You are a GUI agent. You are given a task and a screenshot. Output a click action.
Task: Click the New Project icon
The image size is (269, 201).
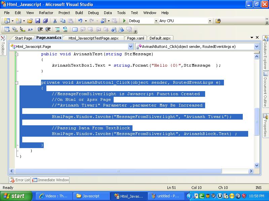(7, 21)
